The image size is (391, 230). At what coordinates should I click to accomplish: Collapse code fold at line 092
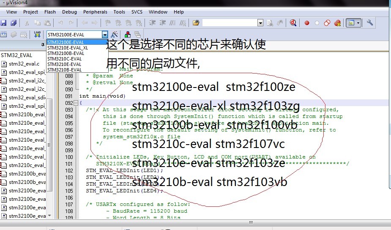coord(76,103)
